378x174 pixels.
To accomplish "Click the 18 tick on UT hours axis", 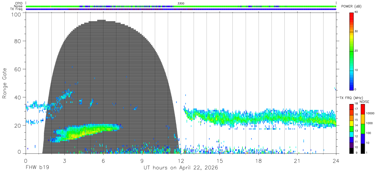I will tap(258, 161).
